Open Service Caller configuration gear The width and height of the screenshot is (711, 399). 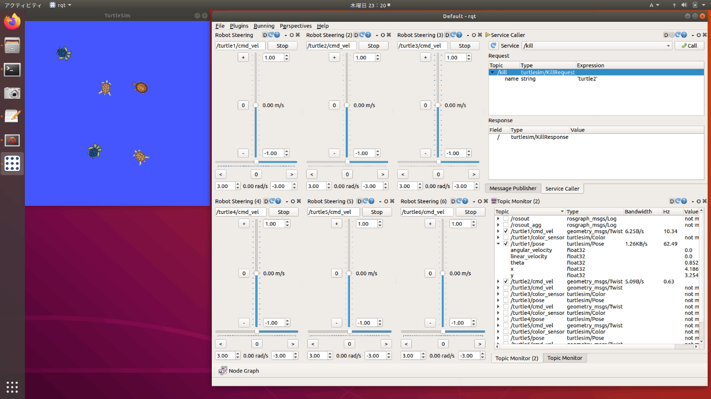coord(672,35)
